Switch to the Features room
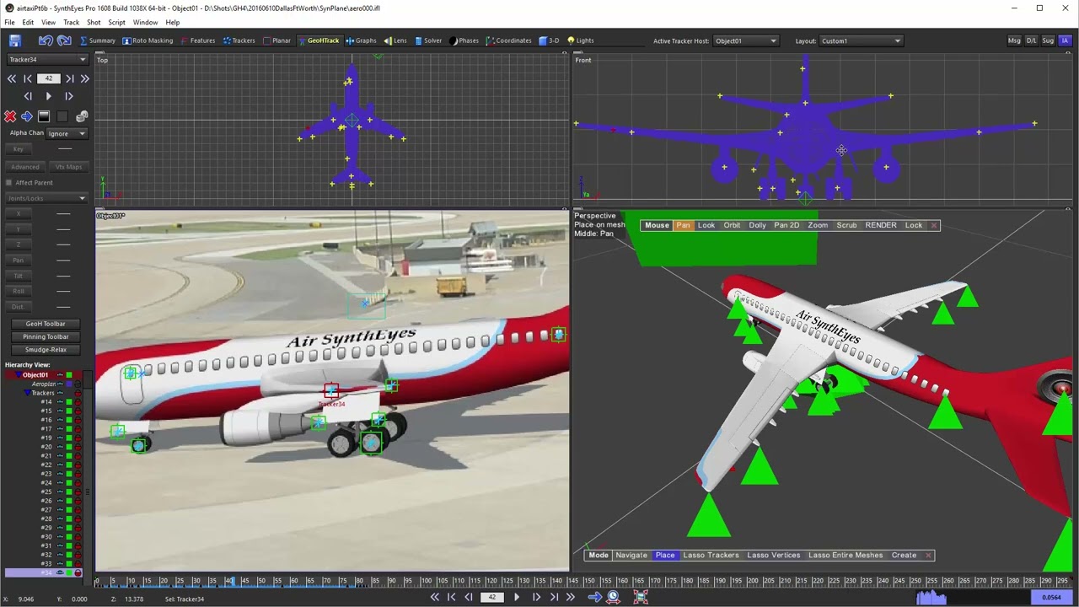 point(197,40)
